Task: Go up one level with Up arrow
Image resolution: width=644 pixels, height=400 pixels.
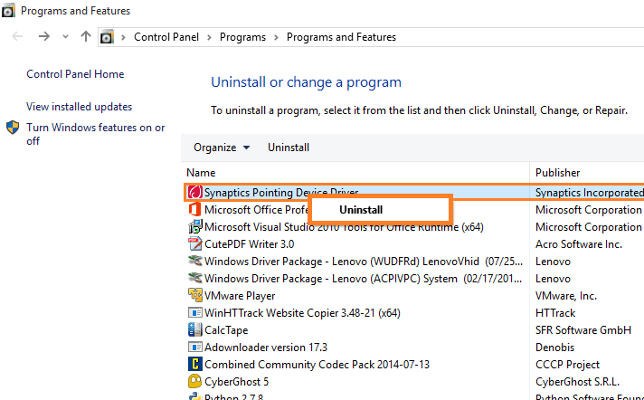Action: pos(86,37)
